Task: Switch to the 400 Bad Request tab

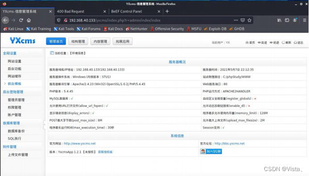Action: pyautogui.click(x=82, y=12)
